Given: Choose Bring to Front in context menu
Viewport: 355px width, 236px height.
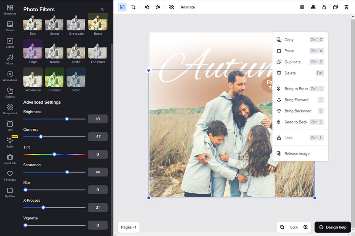Looking at the screenshot, I should pos(300,89).
